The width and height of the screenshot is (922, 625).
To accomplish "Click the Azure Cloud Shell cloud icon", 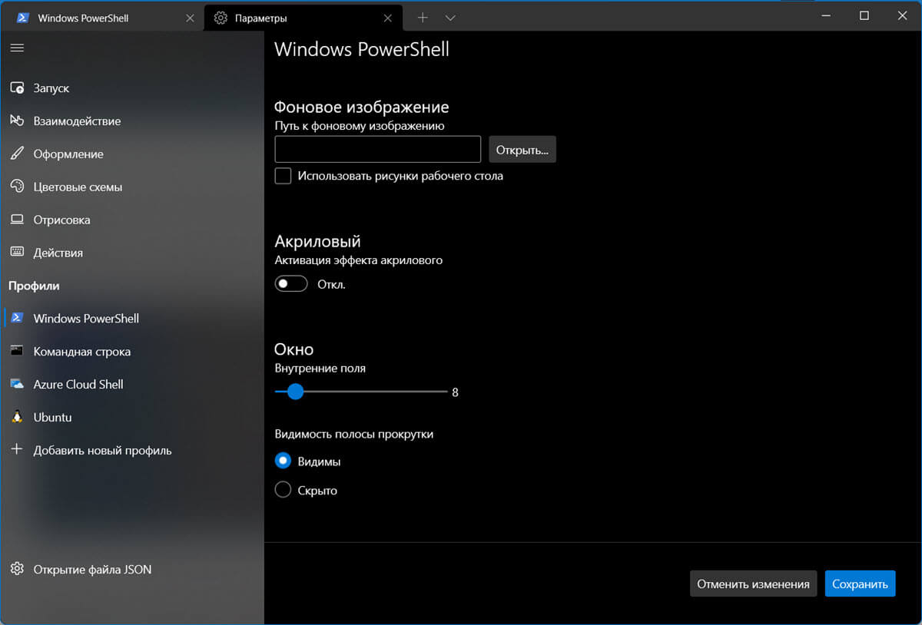I will (x=17, y=384).
